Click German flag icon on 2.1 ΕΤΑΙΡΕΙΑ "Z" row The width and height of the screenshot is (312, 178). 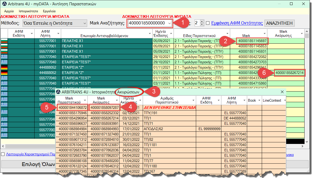4,67
